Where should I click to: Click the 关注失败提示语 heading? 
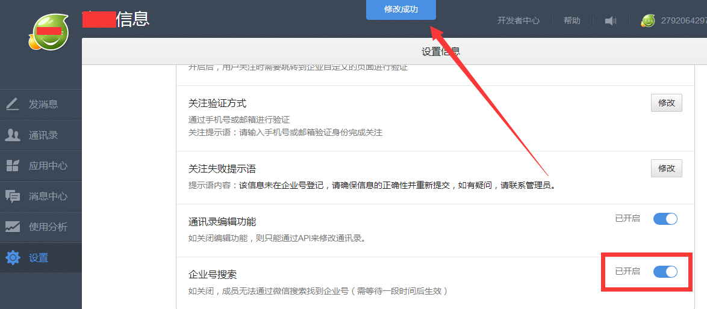[x=222, y=169]
